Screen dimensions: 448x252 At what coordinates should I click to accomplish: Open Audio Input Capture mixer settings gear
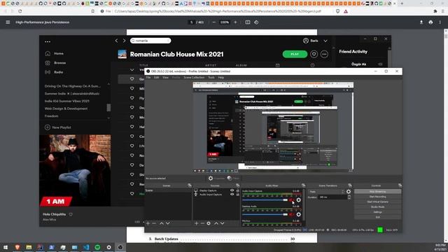pos(299,200)
